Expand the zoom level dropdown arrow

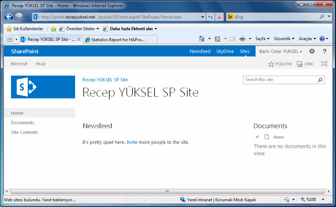[323, 200]
